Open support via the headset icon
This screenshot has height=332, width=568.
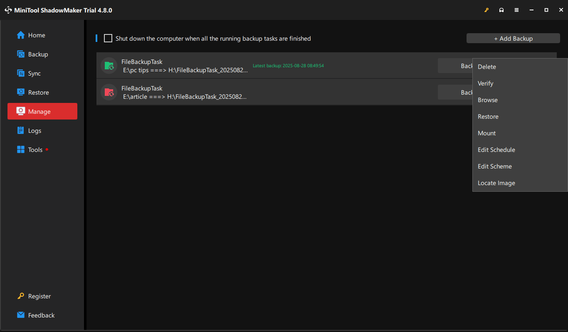pyautogui.click(x=501, y=10)
